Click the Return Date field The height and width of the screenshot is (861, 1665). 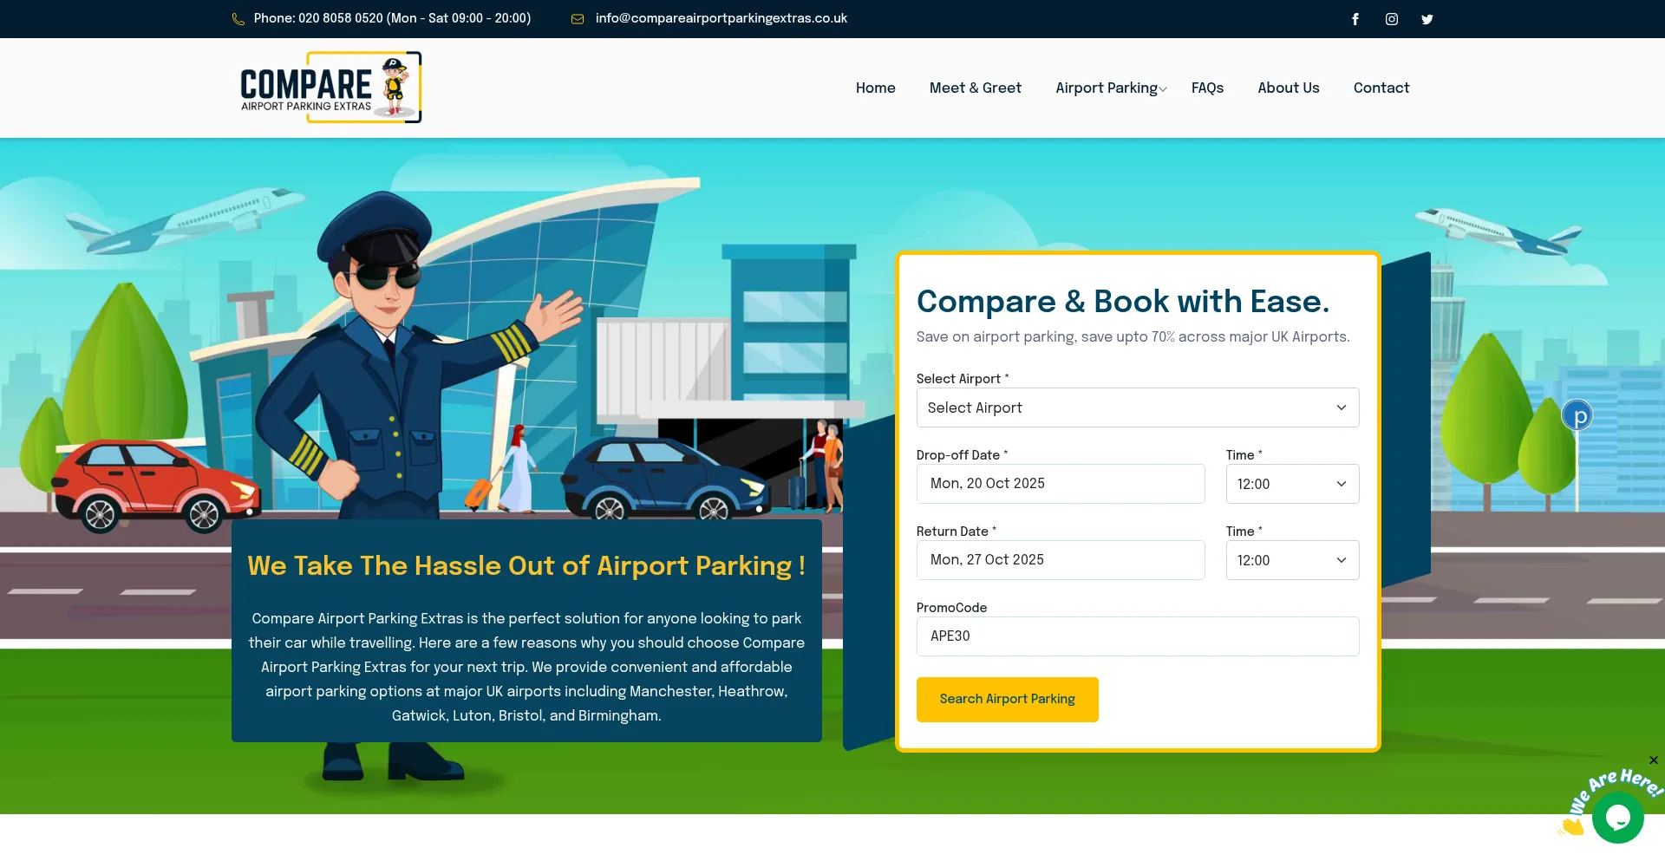click(1060, 560)
